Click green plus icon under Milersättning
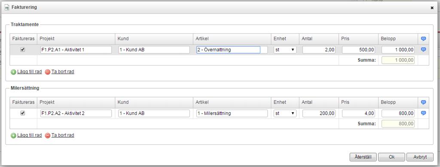Screen dimensions: 440x167 coord(13,135)
